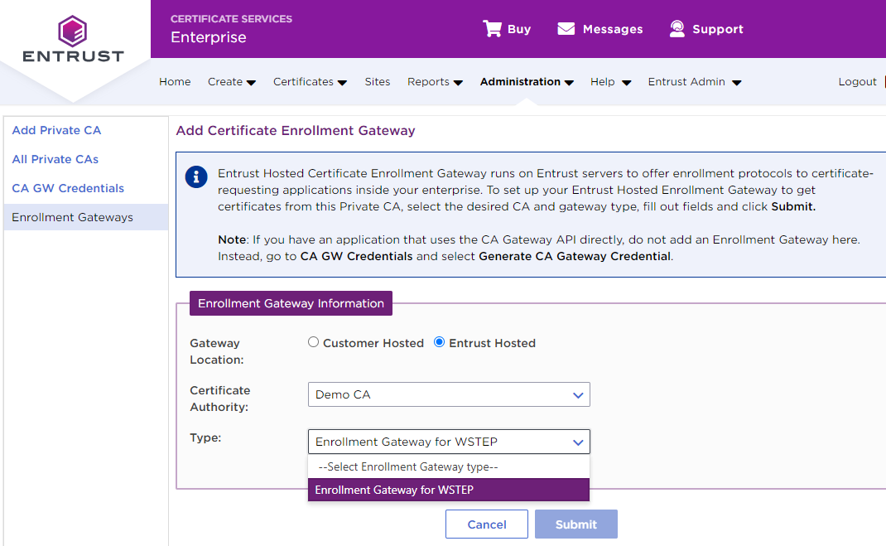Pick the Select Enrollment Gateway type placeholder option
This screenshot has height=546, width=886.
tap(448, 466)
